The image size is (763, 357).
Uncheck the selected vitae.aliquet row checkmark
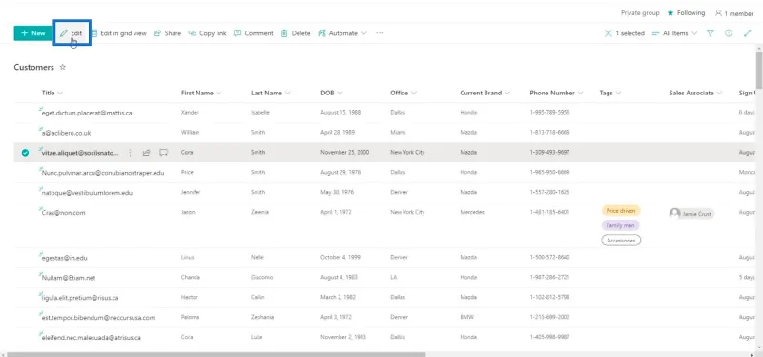pos(25,153)
